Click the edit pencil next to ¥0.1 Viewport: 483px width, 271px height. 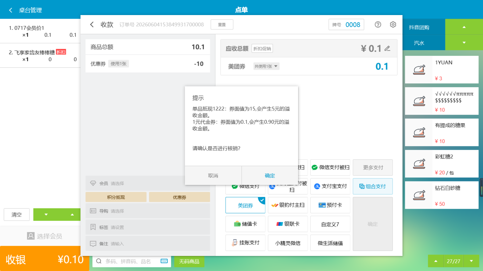coord(387,48)
